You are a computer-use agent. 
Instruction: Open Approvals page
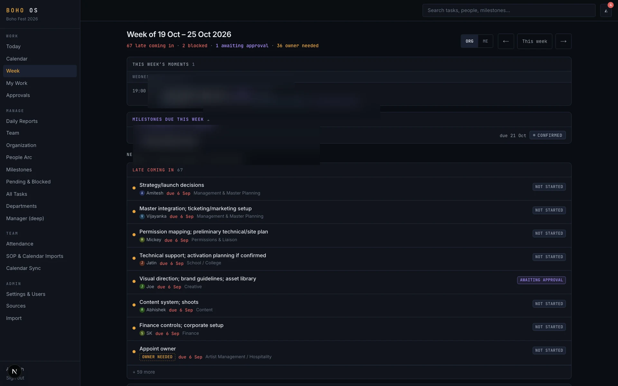(40, 95)
